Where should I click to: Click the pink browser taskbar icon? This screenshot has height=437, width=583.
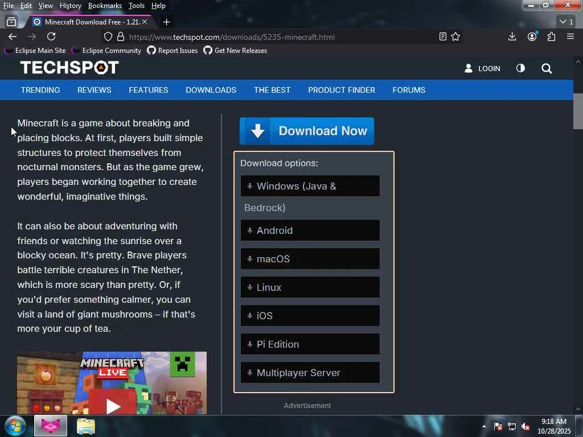tap(51, 426)
